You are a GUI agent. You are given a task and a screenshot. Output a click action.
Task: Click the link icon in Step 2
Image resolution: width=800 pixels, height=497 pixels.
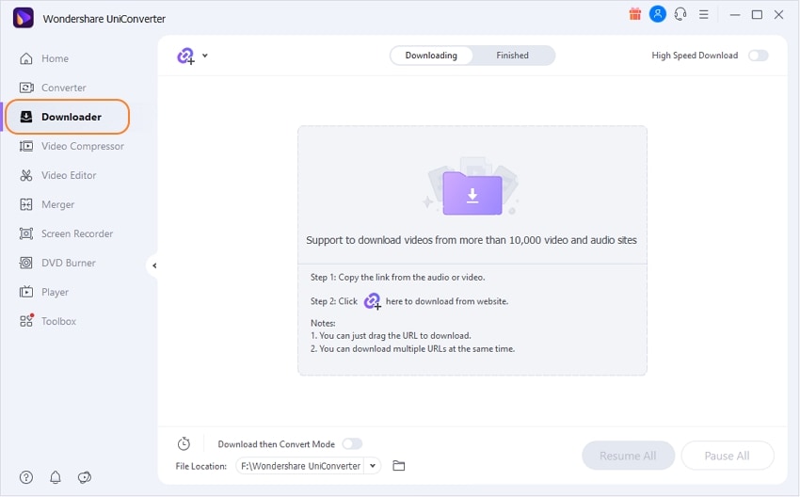pyautogui.click(x=373, y=301)
